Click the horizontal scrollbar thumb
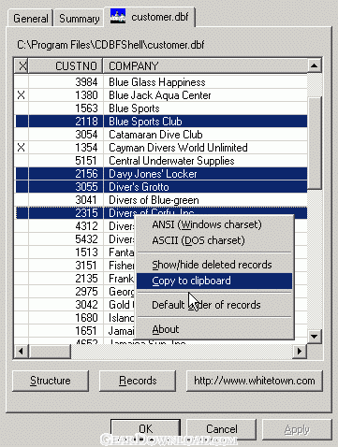This screenshot has height=447, width=338. click(50, 352)
